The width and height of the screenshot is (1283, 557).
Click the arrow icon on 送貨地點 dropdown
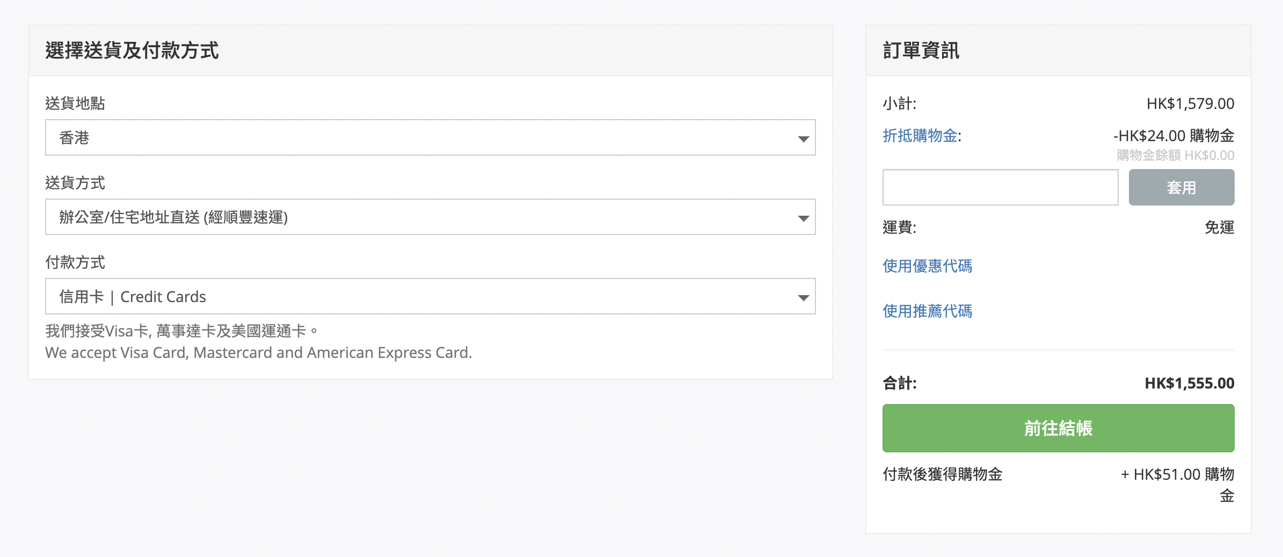tap(803, 139)
